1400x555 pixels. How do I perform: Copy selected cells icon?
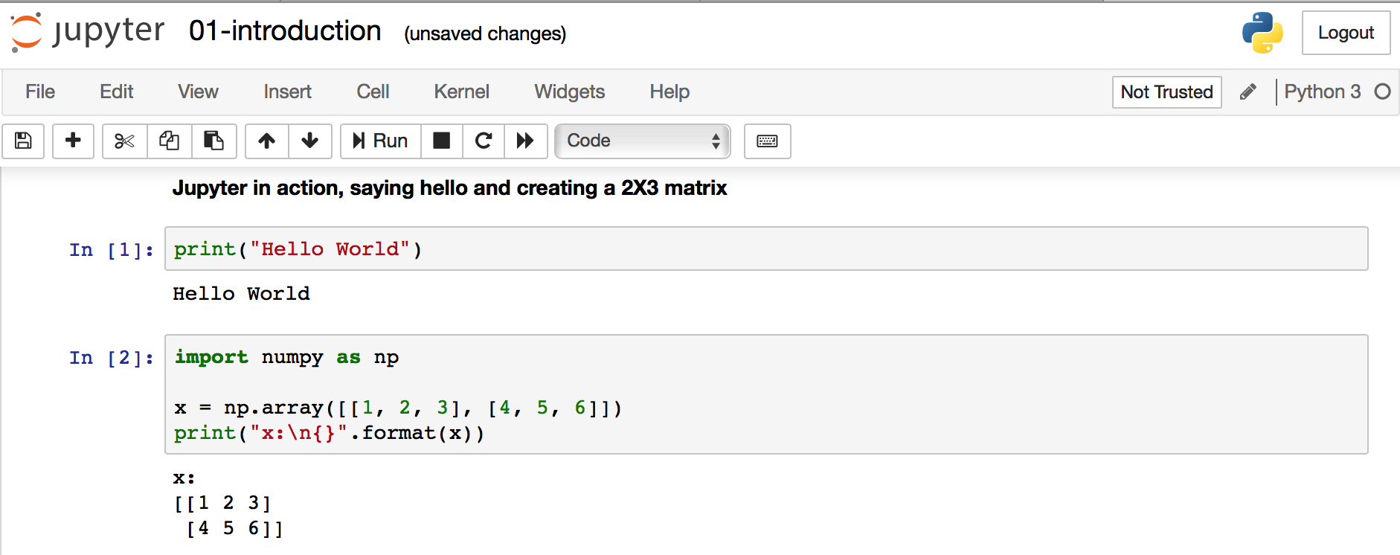click(169, 141)
